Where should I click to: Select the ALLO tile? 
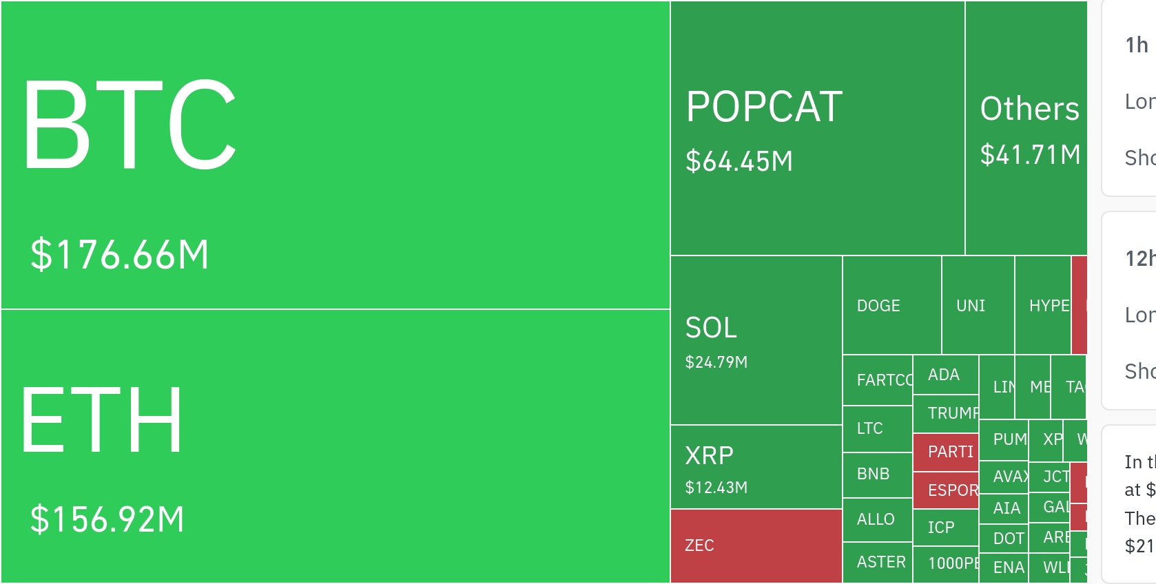coord(877,520)
